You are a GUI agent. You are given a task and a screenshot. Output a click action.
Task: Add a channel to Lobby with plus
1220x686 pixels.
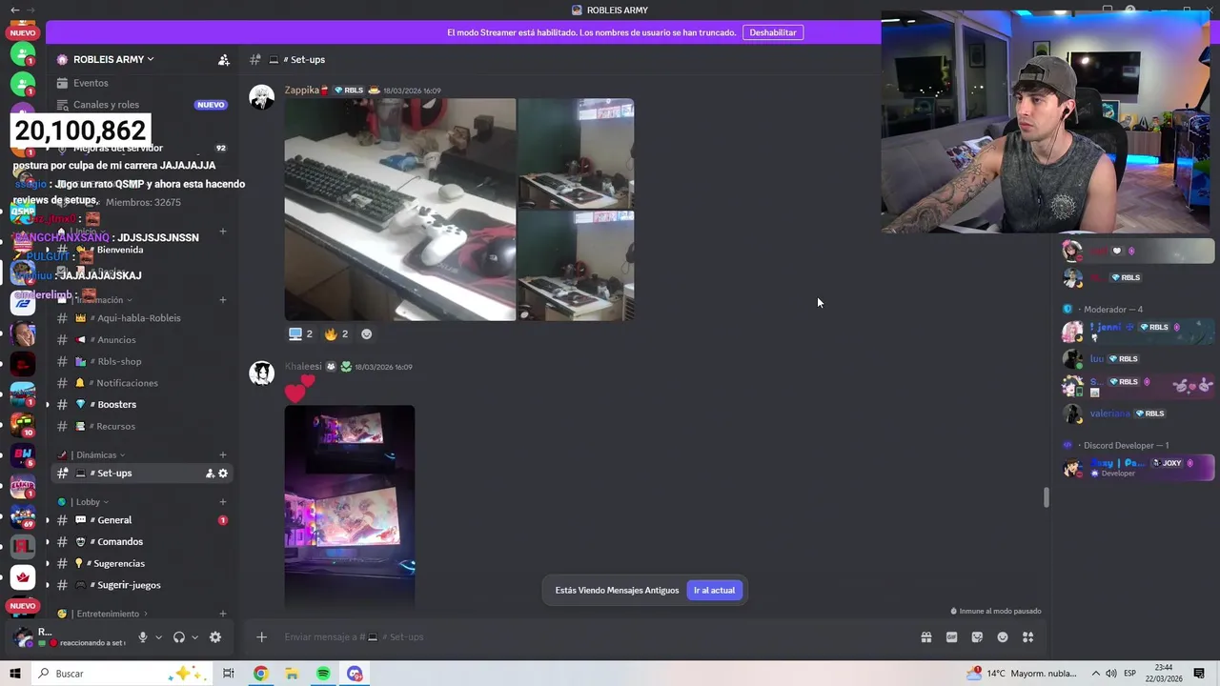(223, 502)
